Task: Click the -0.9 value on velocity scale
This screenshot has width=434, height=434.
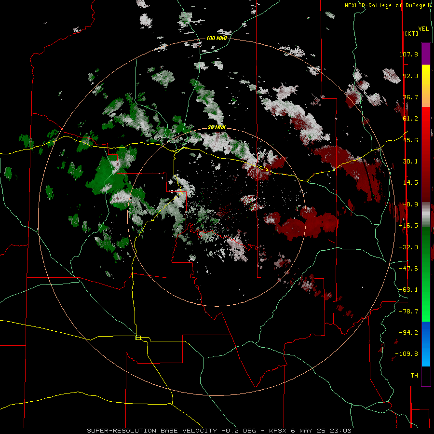Action: coord(410,204)
